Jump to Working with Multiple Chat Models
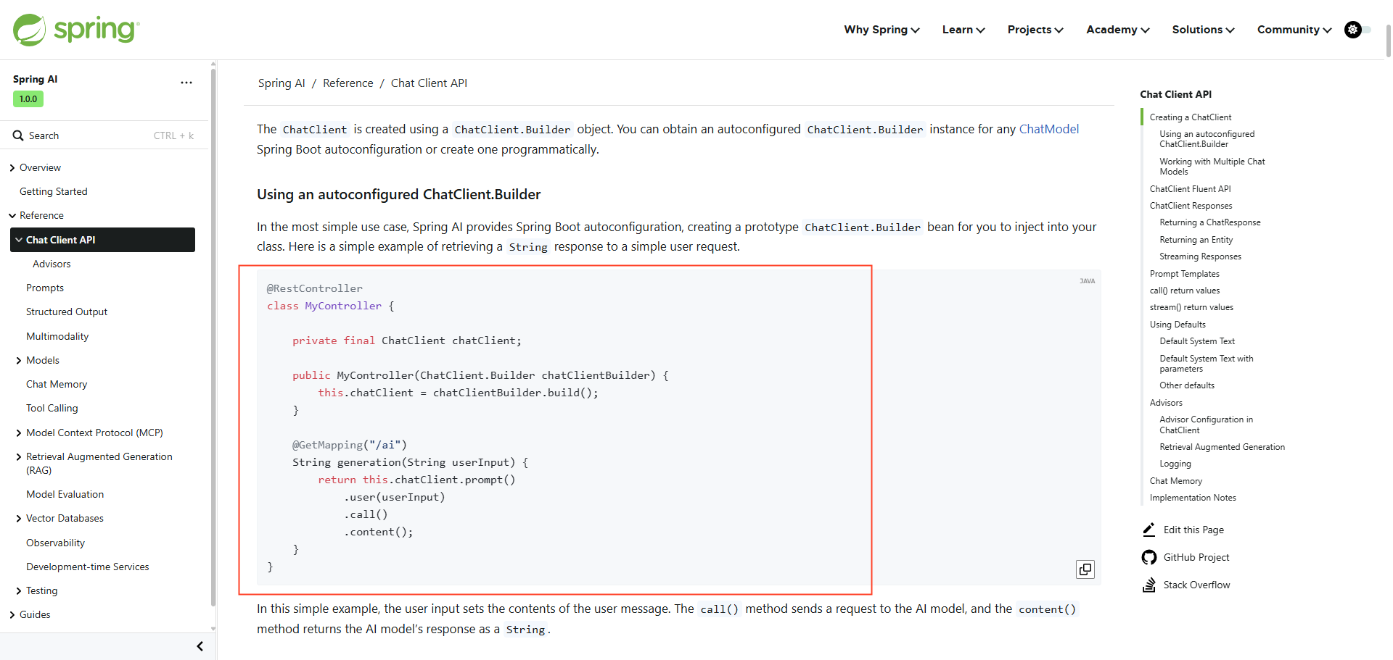1393x660 pixels. [x=1212, y=167]
